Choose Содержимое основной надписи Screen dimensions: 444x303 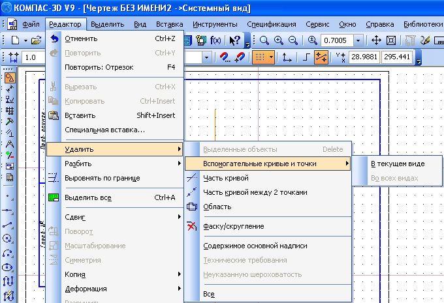coord(268,246)
